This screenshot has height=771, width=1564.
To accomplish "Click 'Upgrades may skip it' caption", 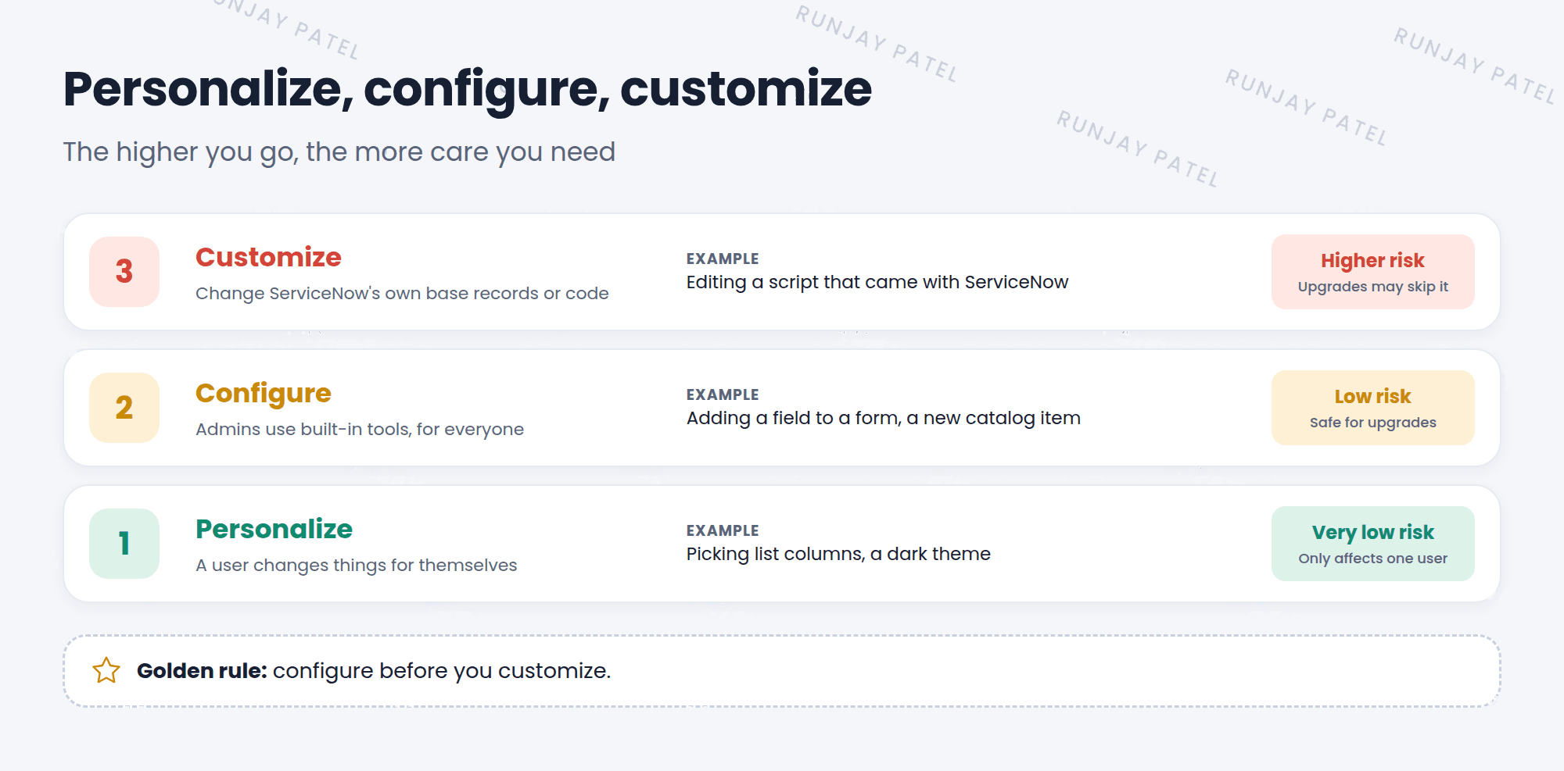I will 1372,287.
